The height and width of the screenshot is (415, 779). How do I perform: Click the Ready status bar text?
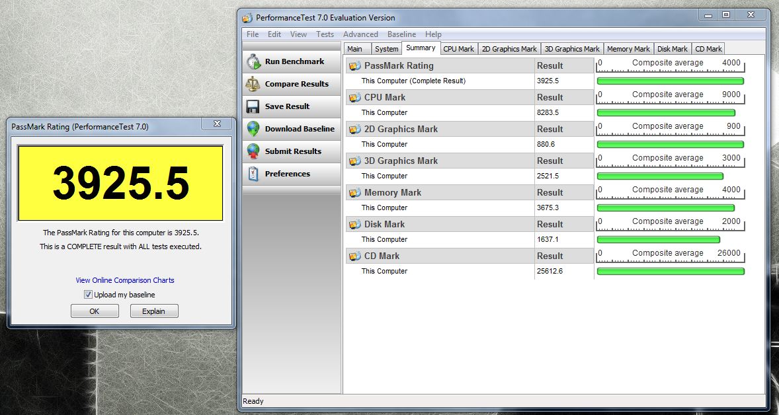click(253, 401)
